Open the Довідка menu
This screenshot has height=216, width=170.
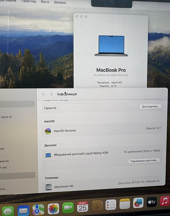(x=60, y=2)
